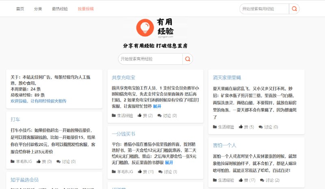Screen dimensions: 325x189
Task: Focus the top-right search input field
Action: pos(264,9)
